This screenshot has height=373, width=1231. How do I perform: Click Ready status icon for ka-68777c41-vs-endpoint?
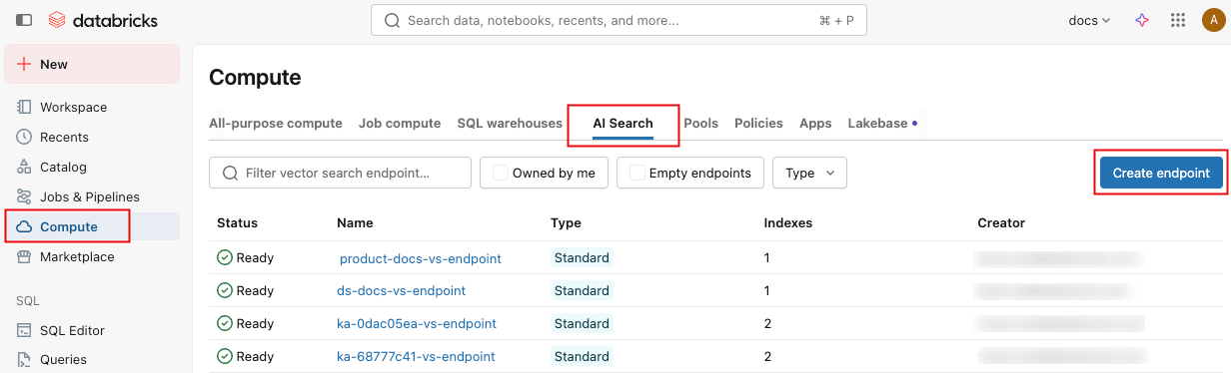(x=225, y=356)
